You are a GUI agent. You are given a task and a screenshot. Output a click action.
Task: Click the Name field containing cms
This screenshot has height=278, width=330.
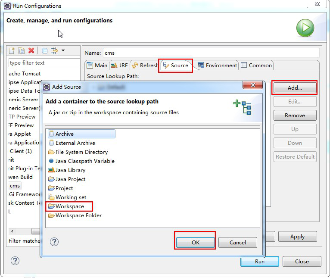(211, 53)
